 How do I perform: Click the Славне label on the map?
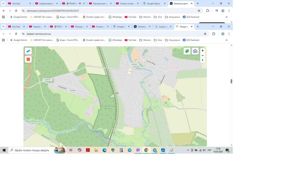coord(83,99)
